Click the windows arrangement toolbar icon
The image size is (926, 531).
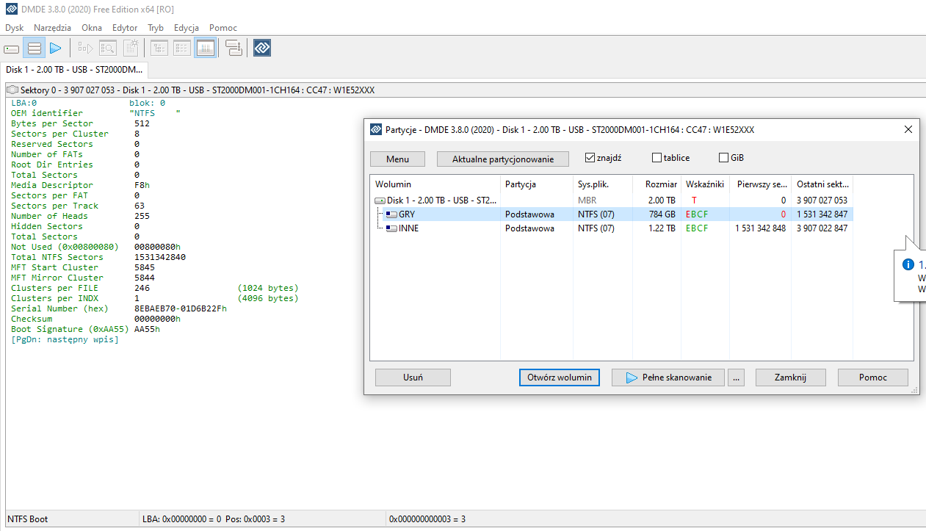click(x=234, y=48)
